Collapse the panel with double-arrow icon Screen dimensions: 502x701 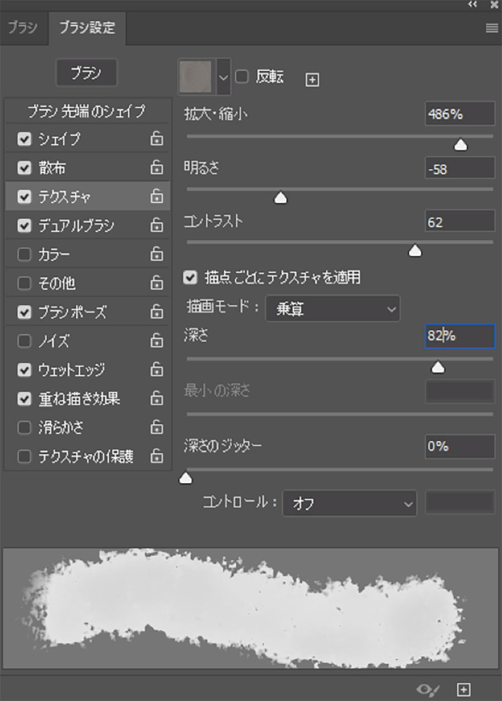473,4
